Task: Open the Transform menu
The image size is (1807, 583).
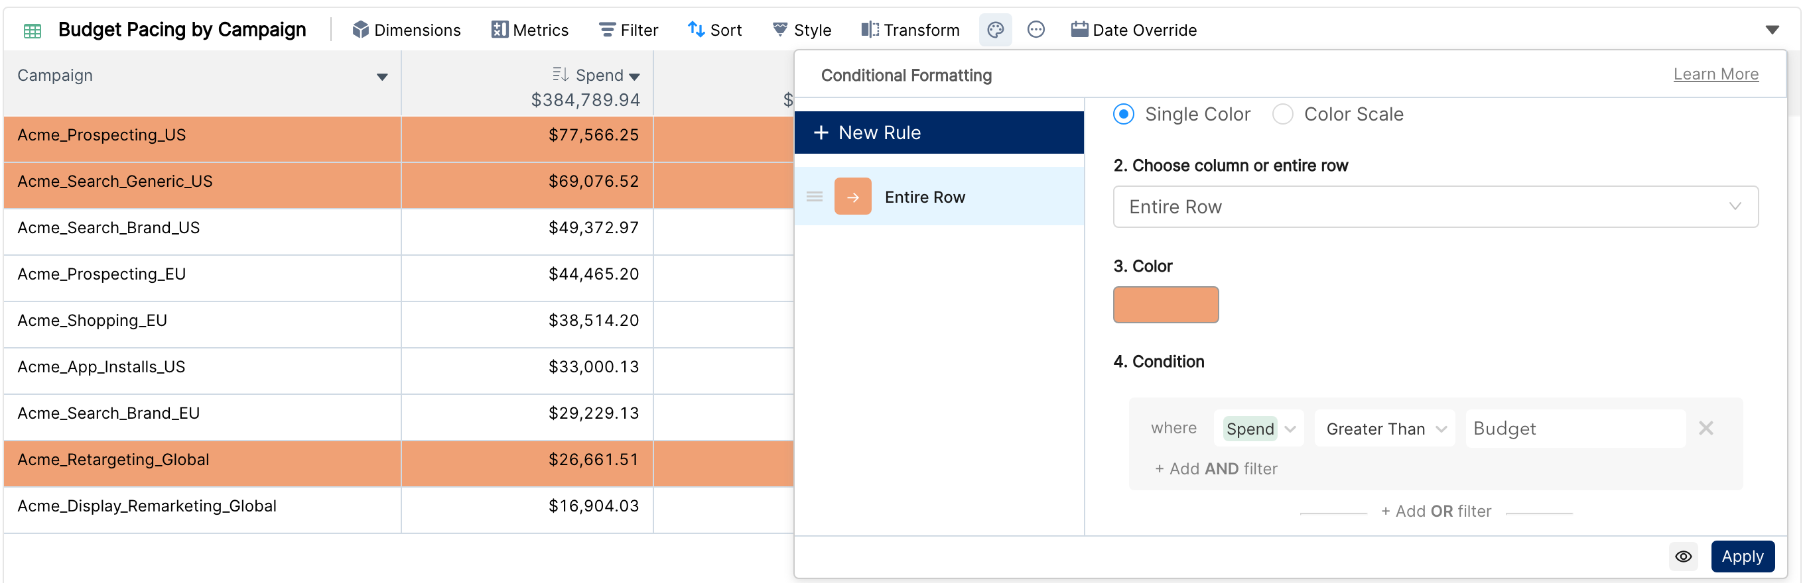Action: click(x=910, y=30)
